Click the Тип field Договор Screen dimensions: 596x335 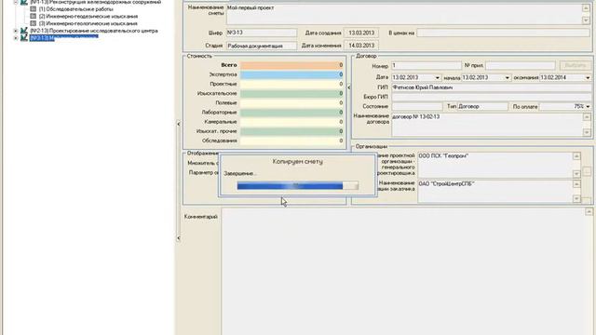[482, 107]
